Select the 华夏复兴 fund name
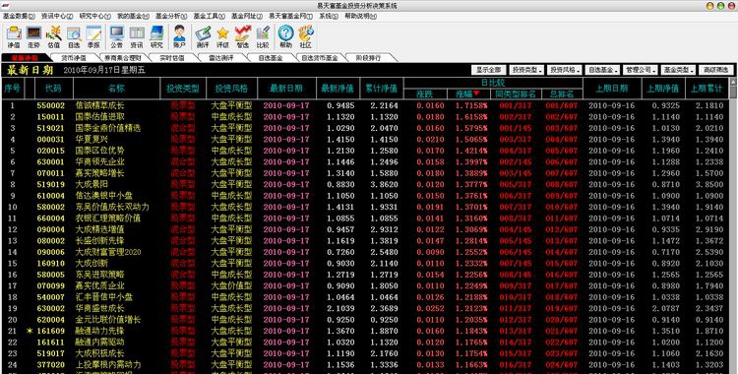Viewport: 738px width, 374px height. coord(92,140)
